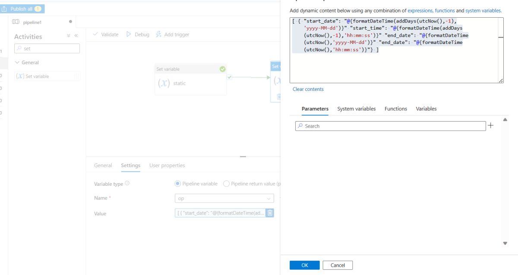Click the (x) icon beside Set variable in list
518x275 pixels.
tap(20, 76)
